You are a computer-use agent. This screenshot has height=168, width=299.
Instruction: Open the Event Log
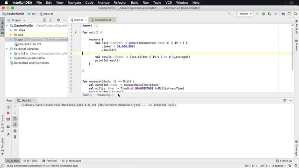[x=284, y=161]
